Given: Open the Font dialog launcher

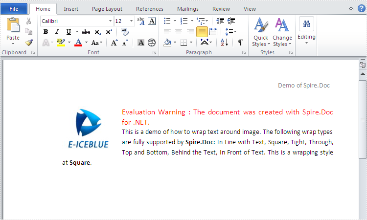Looking at the screenshot, I should coord(155,53).
